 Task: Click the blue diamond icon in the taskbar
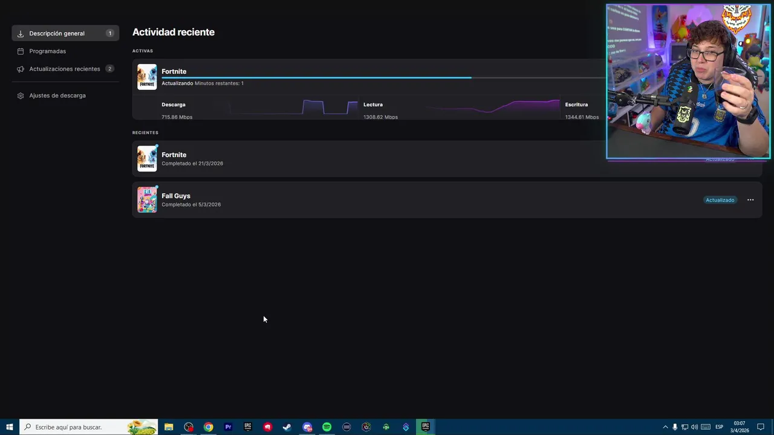click(x=406, y=427)
